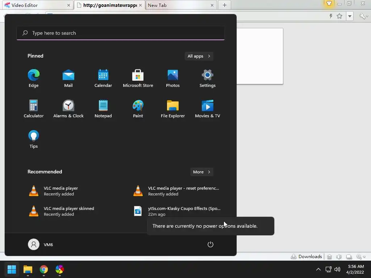Launch Alarms & Clock

point(68,109)
